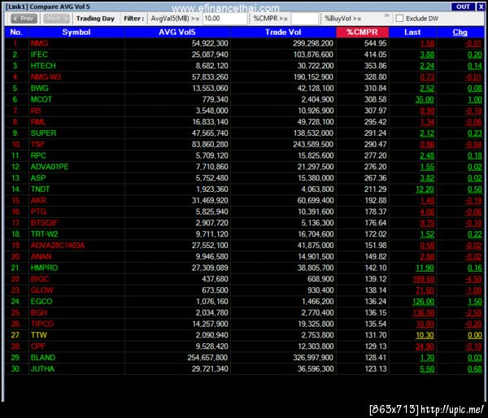Click last price 199.50 for BIGC
488x418 pixels.
[x=423, y=279]
